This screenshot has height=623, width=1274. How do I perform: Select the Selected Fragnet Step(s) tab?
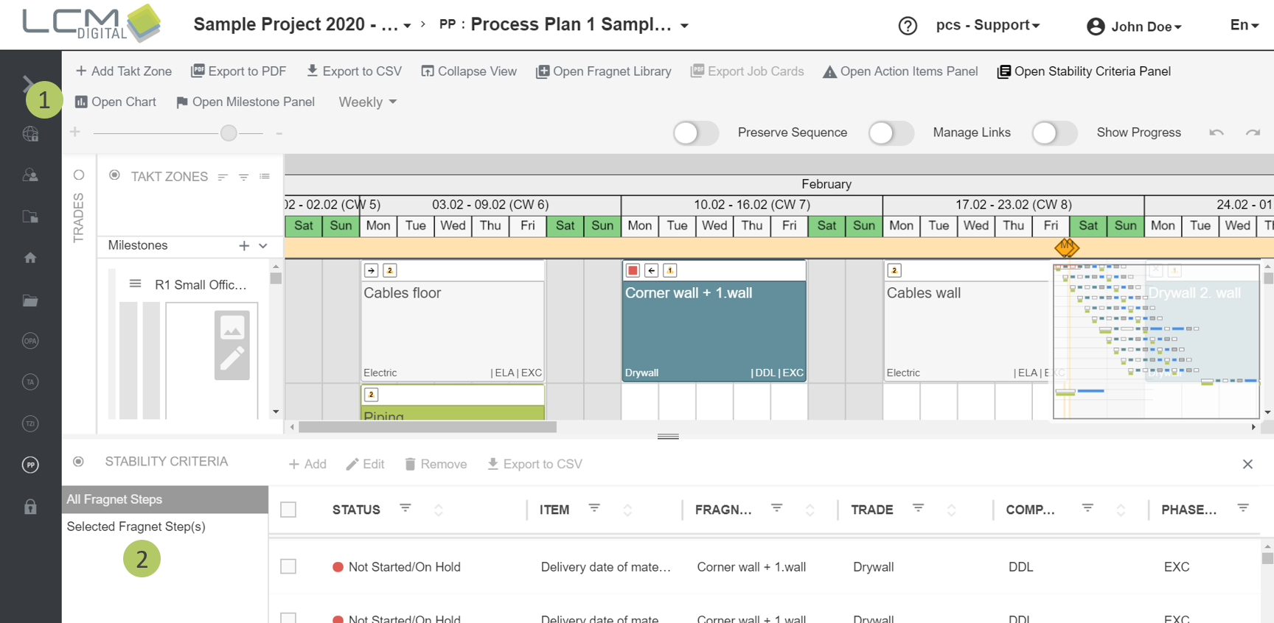(136, 527)
